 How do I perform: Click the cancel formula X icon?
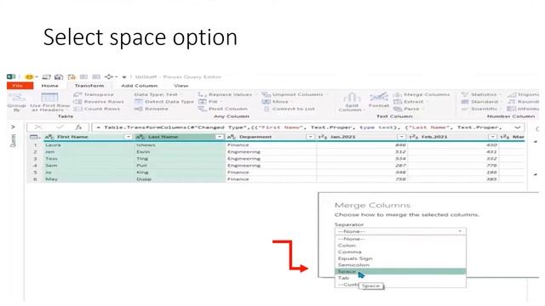[x=37, y=127]
